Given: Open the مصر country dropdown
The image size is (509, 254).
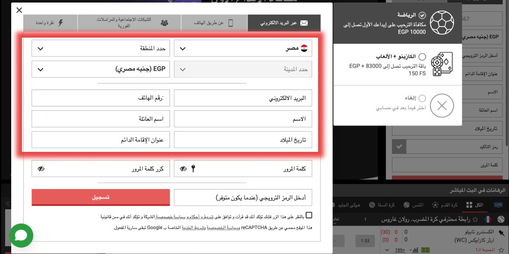Looking at the screenshot, I should coord(243,48).
